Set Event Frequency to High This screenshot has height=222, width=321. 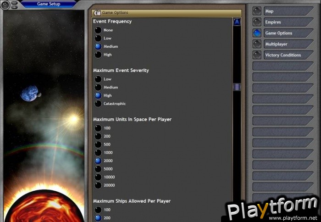click(x=98, y=55)
